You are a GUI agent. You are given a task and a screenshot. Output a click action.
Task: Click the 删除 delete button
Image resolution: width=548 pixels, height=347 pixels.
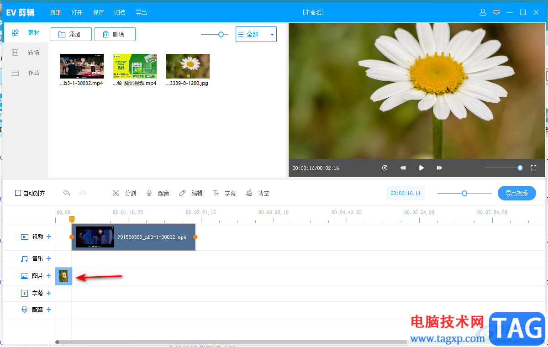115,34
